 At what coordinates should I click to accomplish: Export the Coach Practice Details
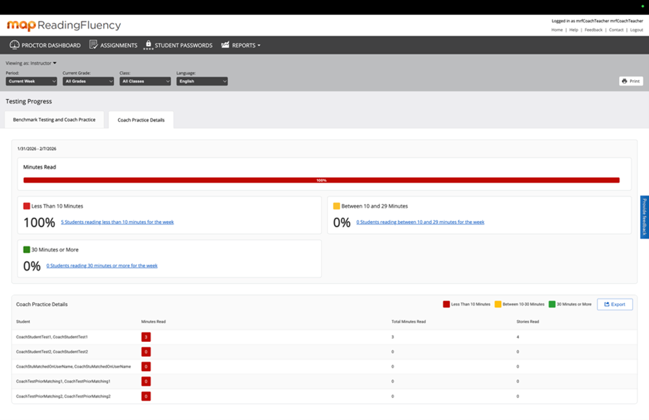tap(614, 304)
